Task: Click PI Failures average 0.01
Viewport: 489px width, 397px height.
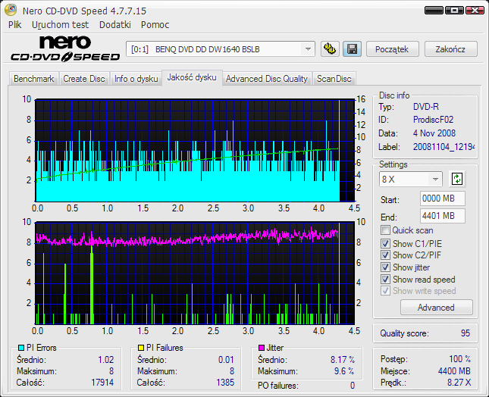Action: coord(226,360)
